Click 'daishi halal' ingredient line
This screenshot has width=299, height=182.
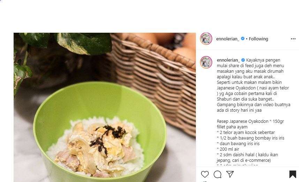(247, 157)
